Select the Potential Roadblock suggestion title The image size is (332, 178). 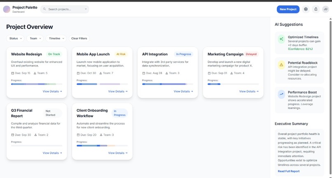click(303, 63)
